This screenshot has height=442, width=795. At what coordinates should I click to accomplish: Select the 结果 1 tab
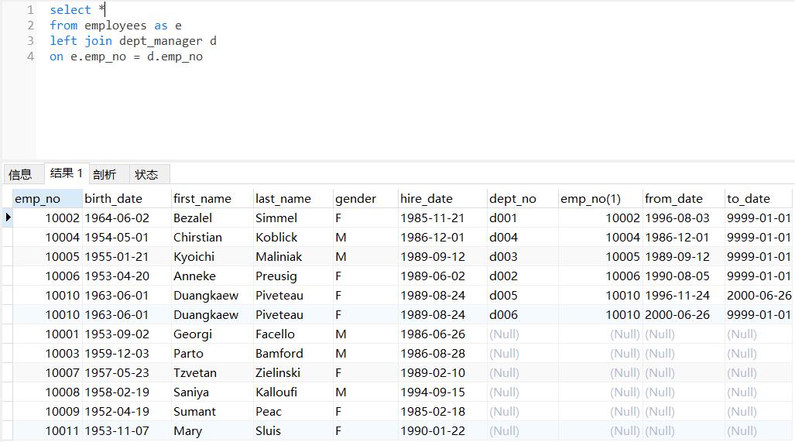pos(66,173)
